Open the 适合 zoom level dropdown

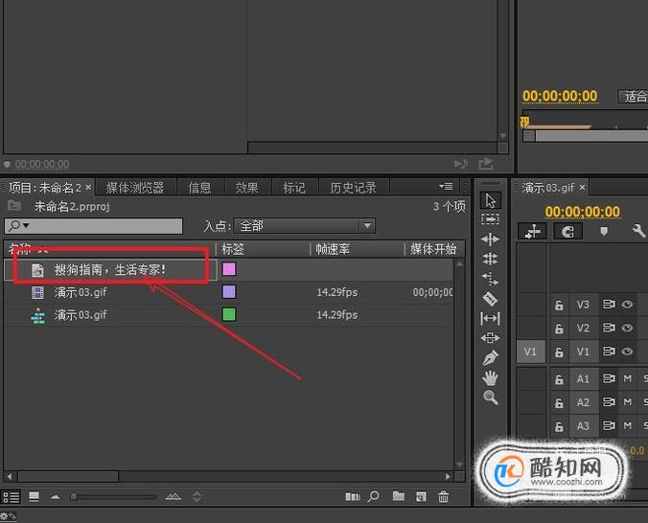point(633,96)
